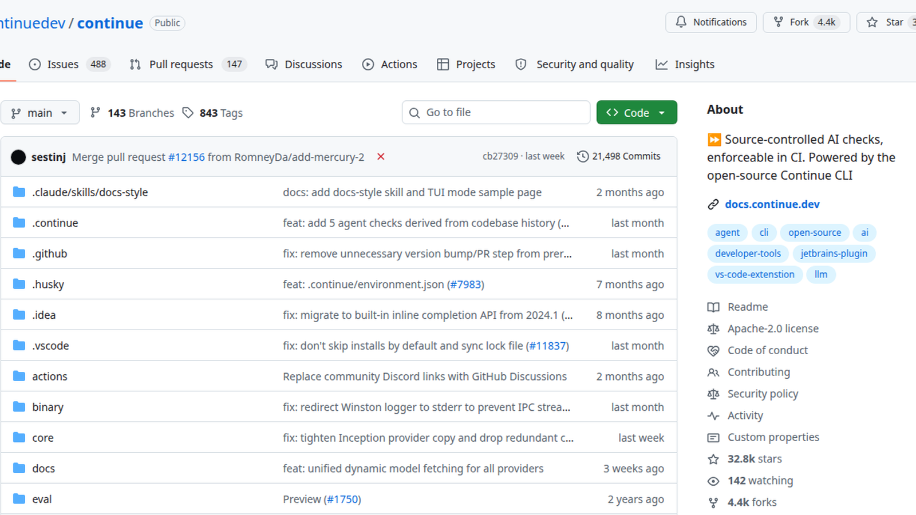Click the actions folder icon
This screenshot has width=916, height=515.
point(19,376)
